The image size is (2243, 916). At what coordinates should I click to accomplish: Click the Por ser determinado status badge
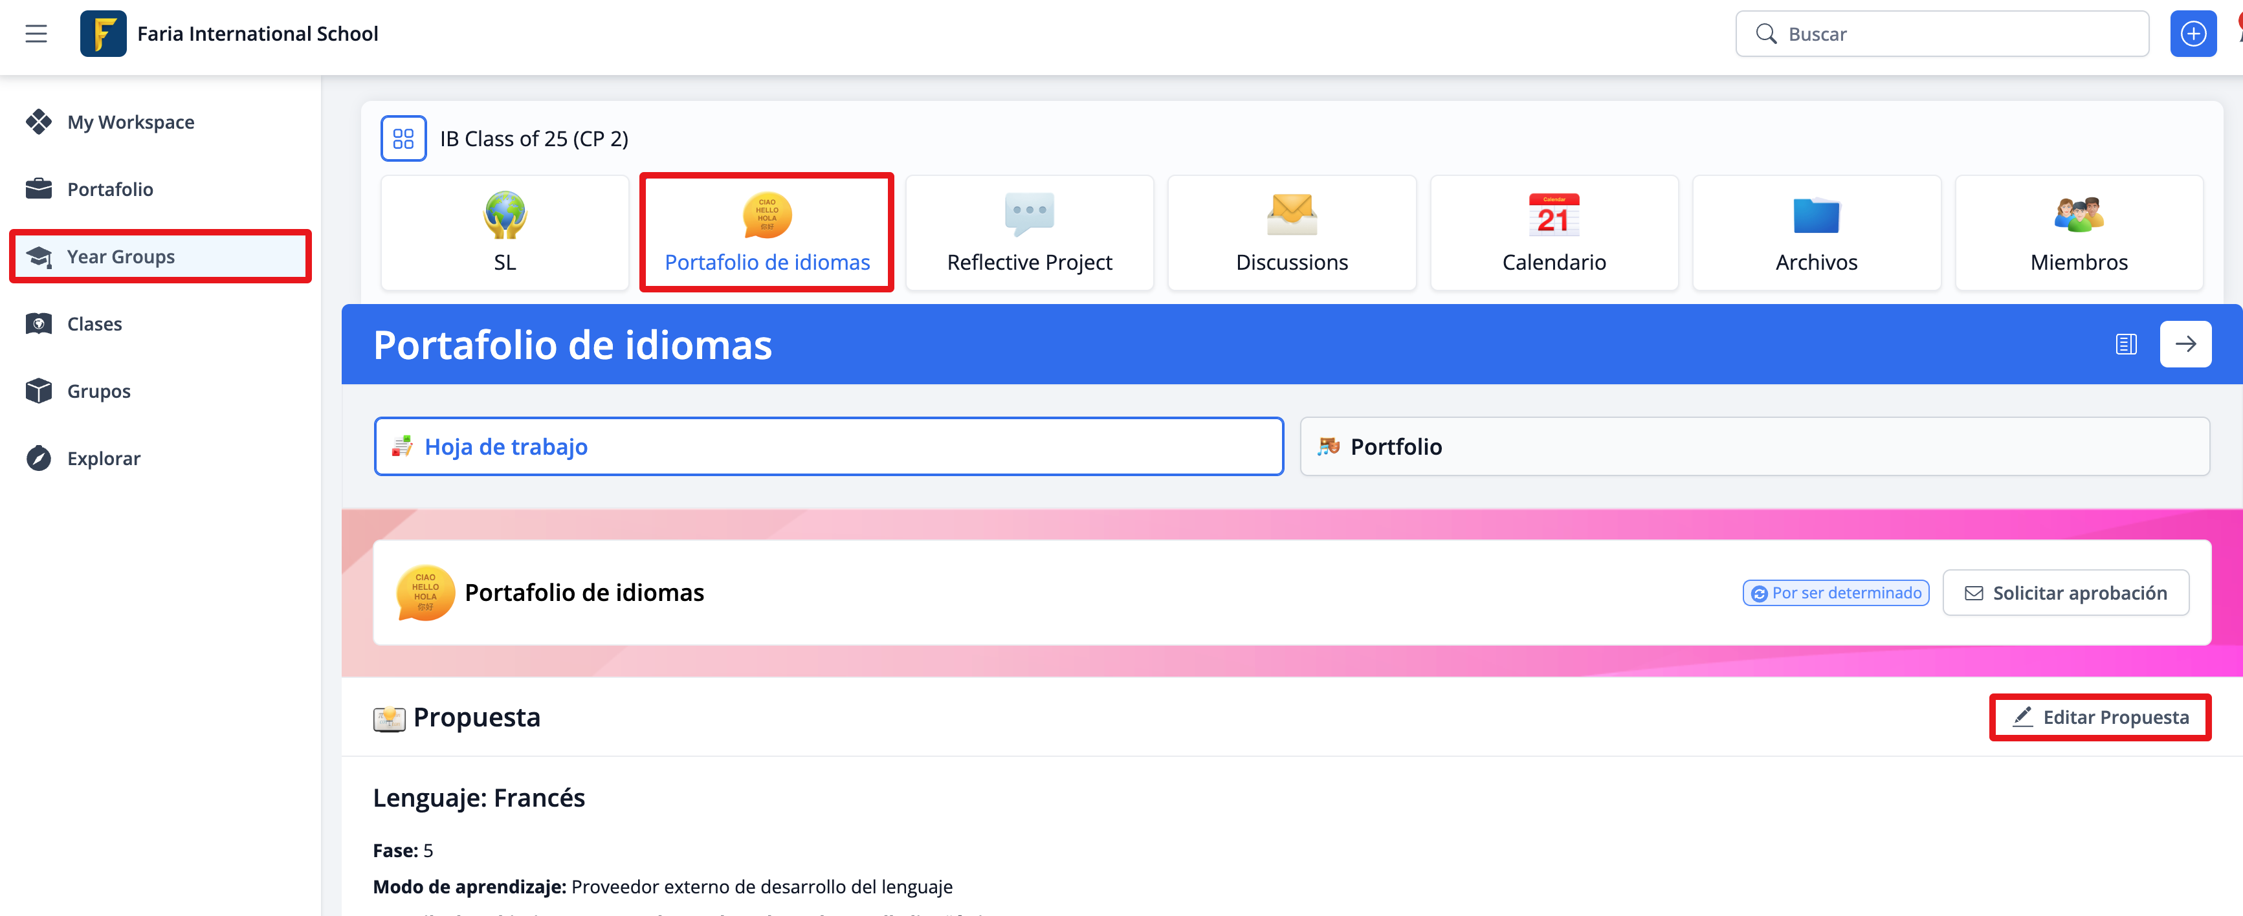pos(1835,593)
